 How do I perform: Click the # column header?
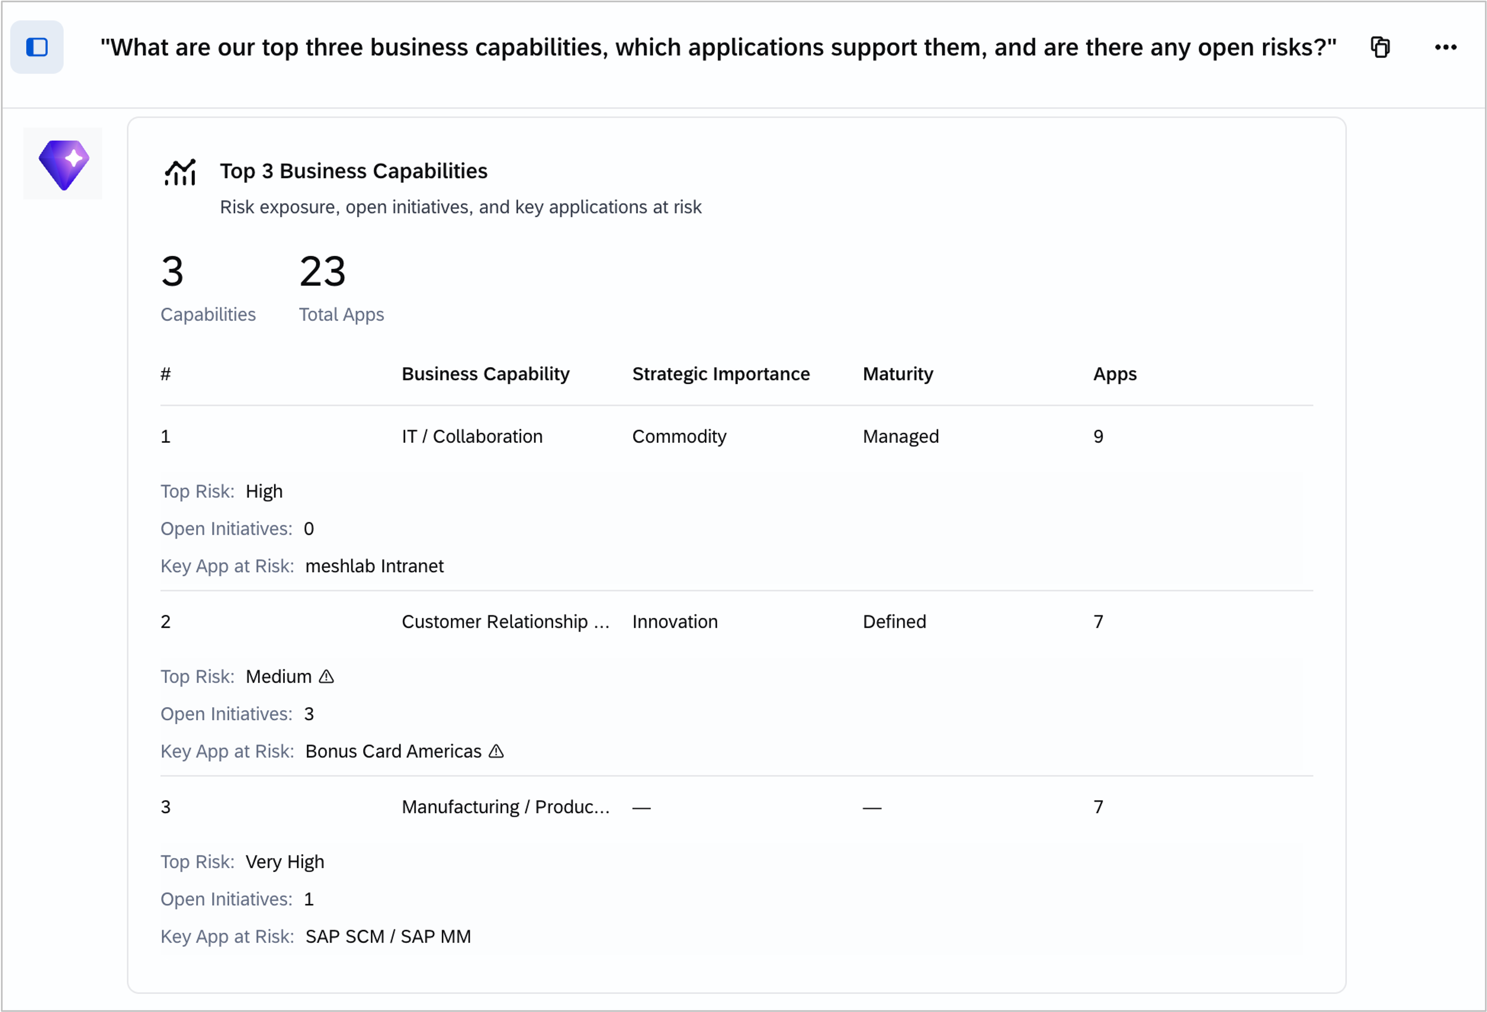click(166, 374)
